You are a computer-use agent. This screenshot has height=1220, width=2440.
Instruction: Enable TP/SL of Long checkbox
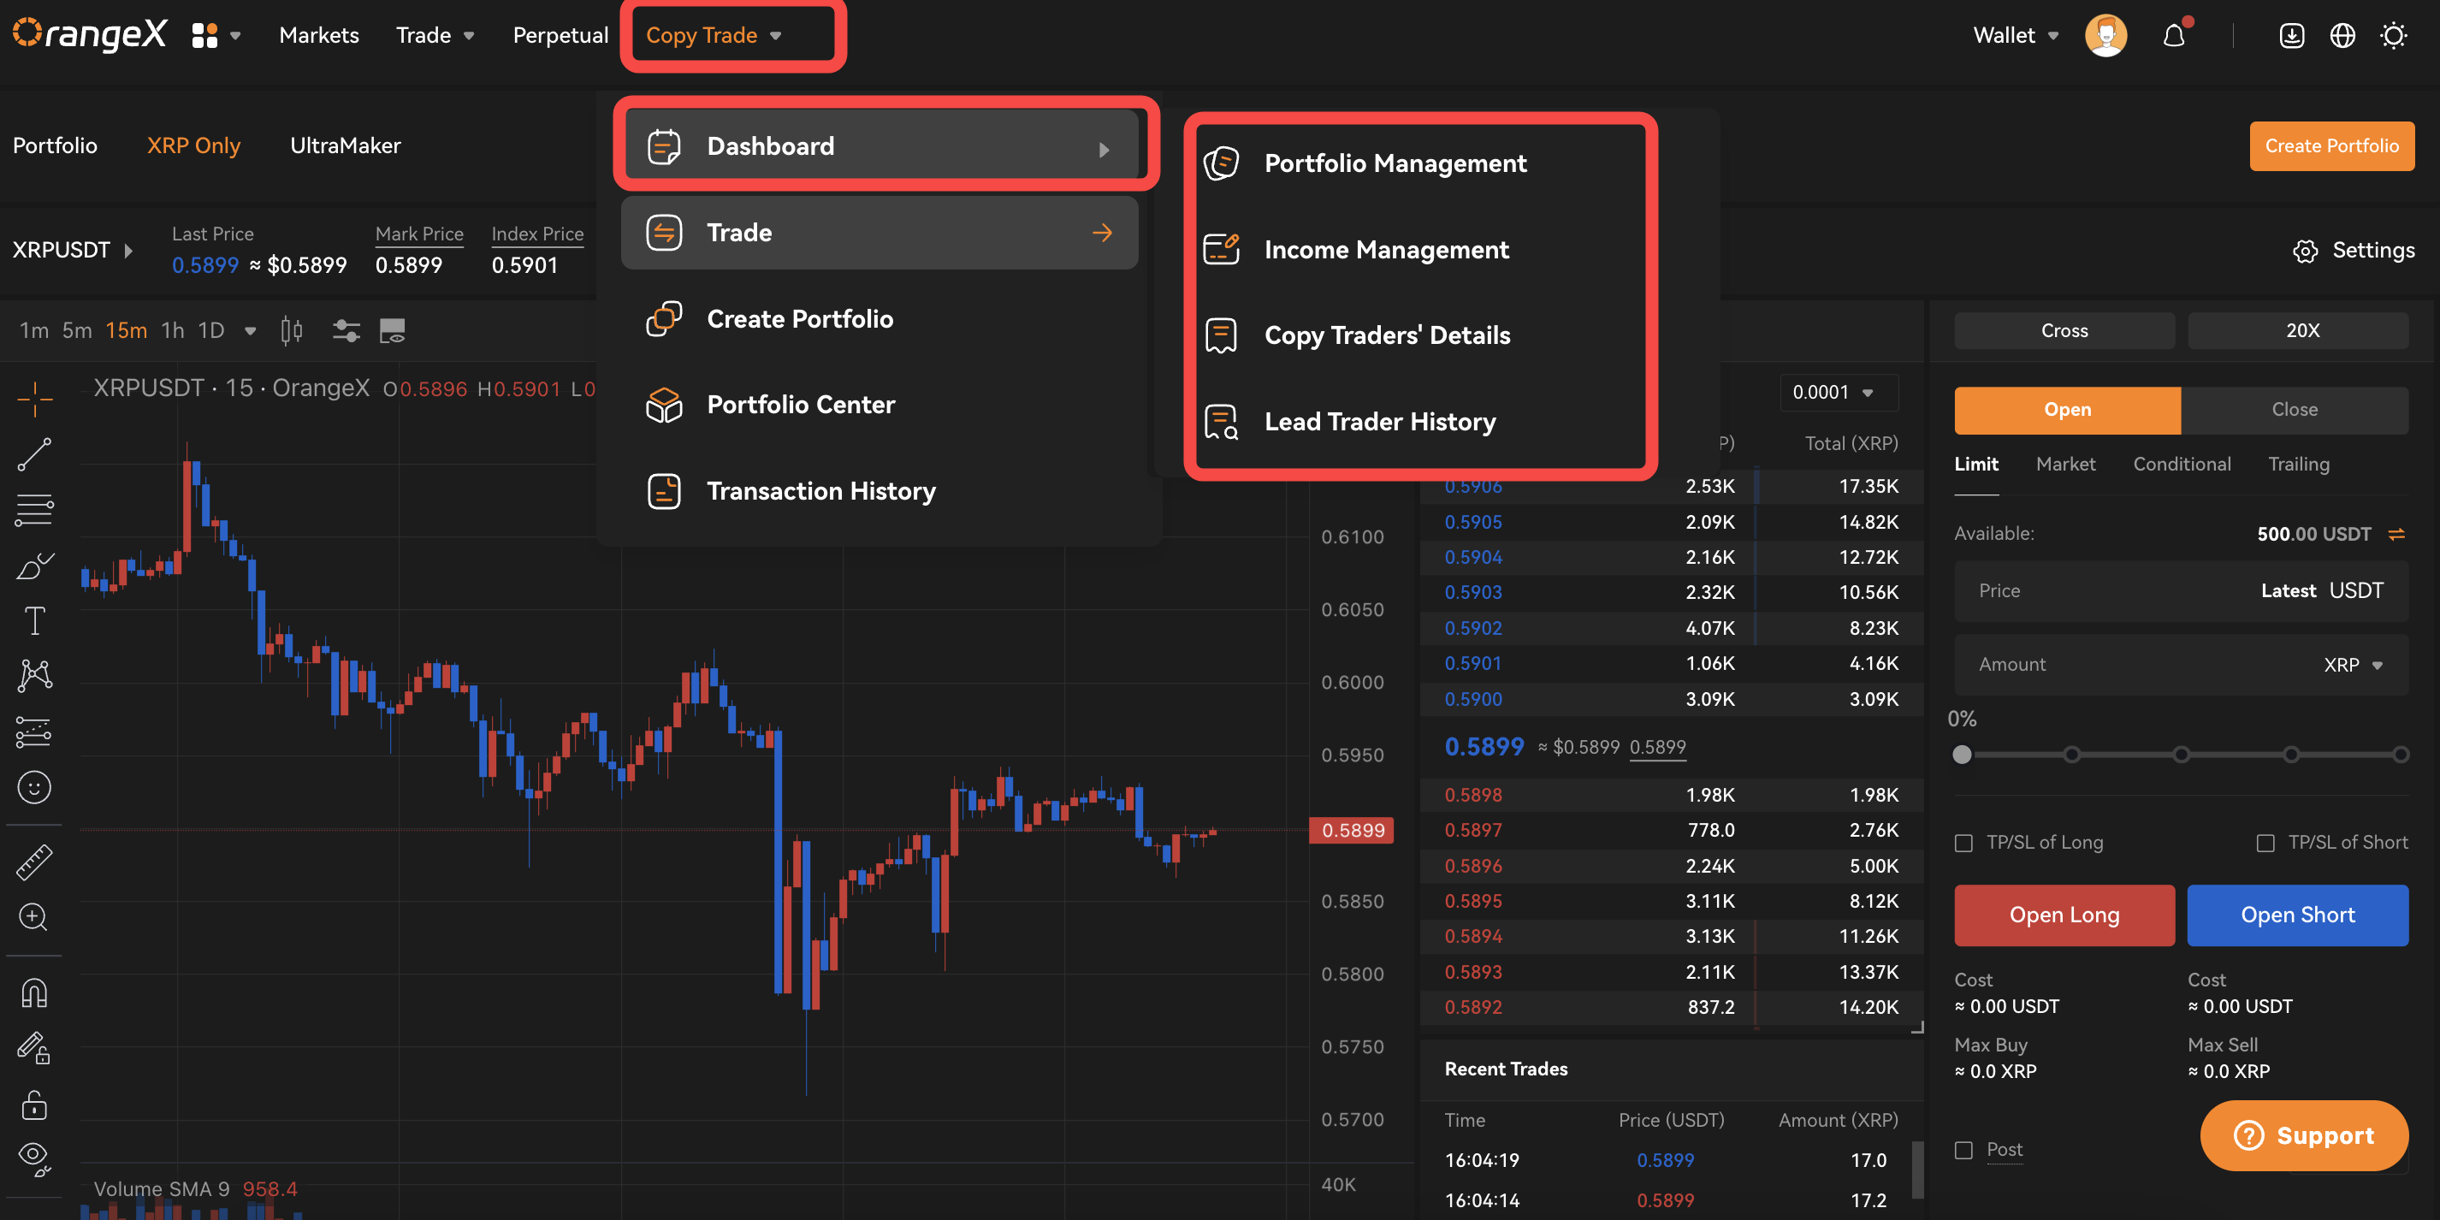click(1964, 843)
